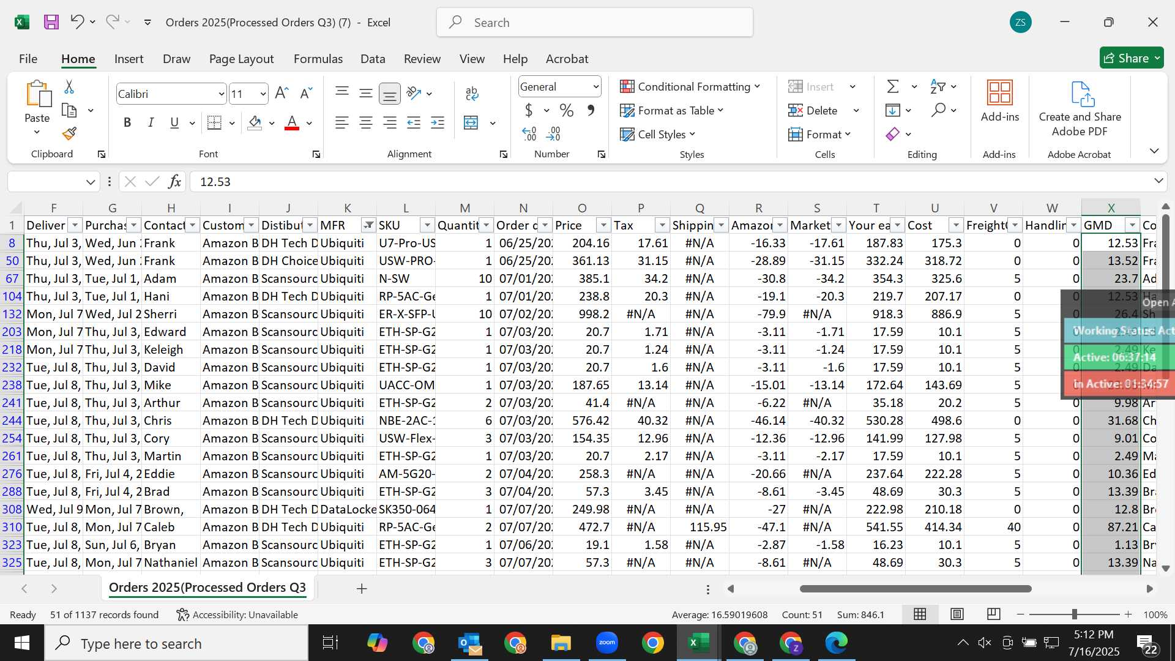Toggle Center horizontal alignment
Image resolution: width=1175 pixels, height=661 pixels.
click(366, 122)
